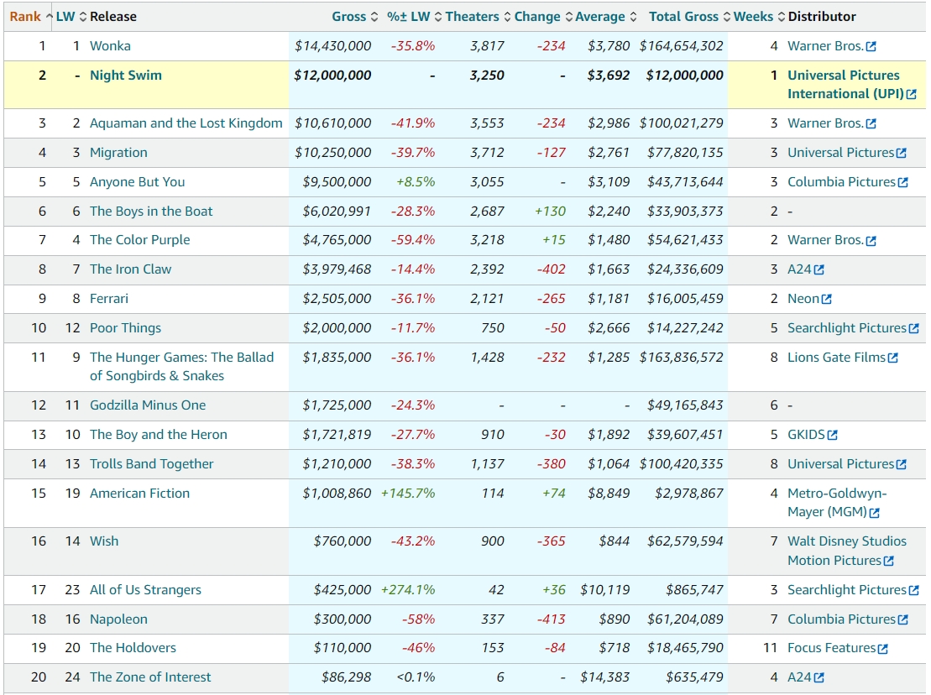Open external link icon in The Color Purple row
This screenshot has width=931, height=695.
(871, 240)
